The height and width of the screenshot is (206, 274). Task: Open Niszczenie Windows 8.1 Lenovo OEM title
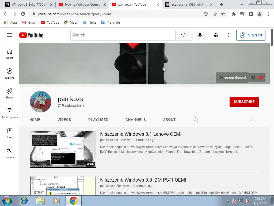coord(141,134)
